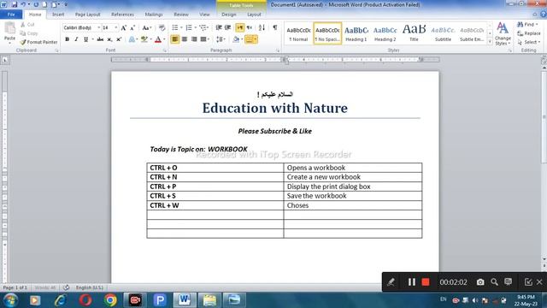This screenshot has width=547, height=308.
Task: Open Google Chrome from the taskbar
Action: click(110, 300)
